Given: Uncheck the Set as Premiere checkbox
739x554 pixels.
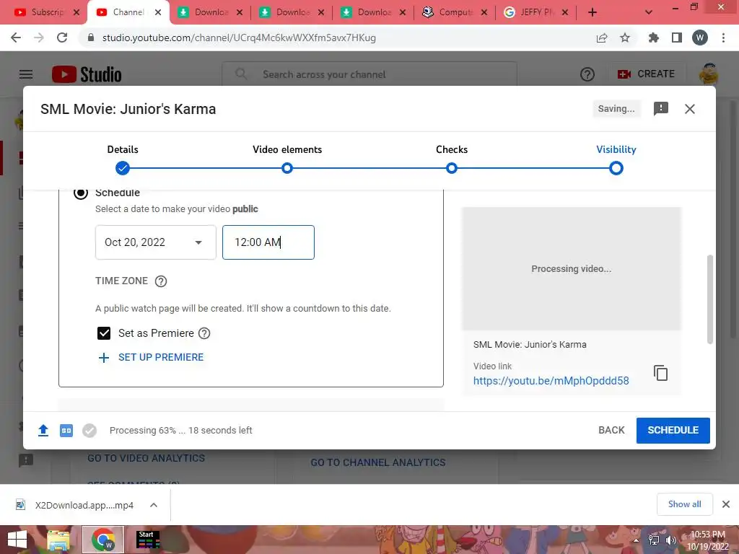Looking at the screenshot, I should pyautogui.click(x=104, y=333).
